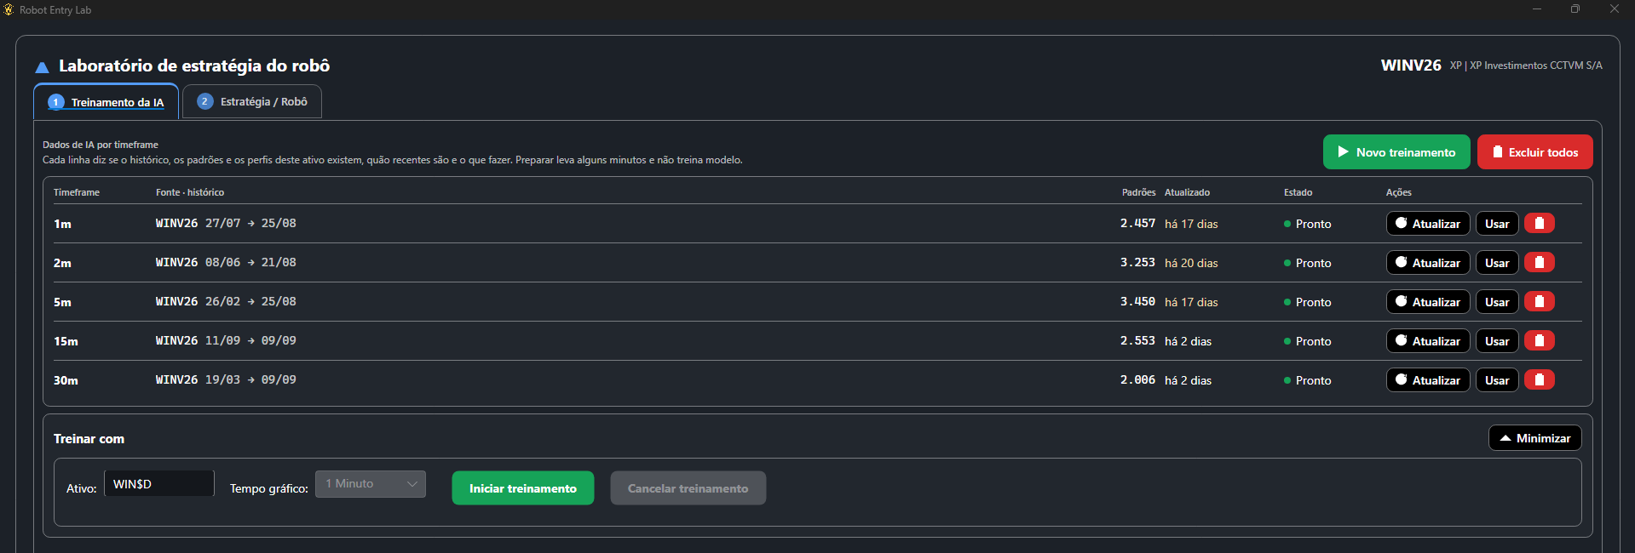Screen dimensions: 1635x553
Task: Switch to the Treinamento da IA tab
Action: [107, 102]
